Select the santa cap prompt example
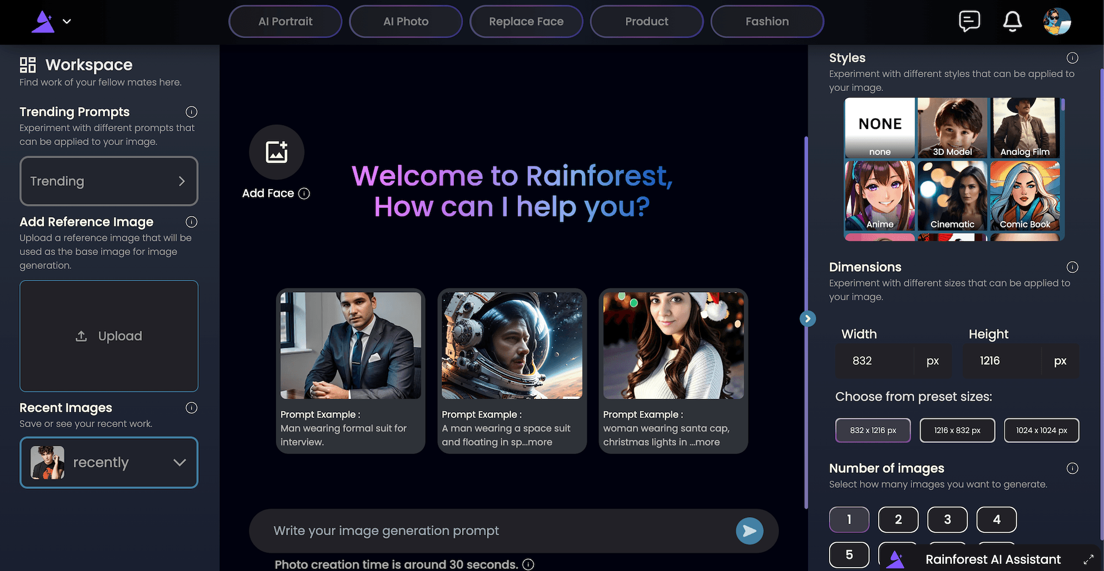1104x571 pixels. [x=673, y=371]
